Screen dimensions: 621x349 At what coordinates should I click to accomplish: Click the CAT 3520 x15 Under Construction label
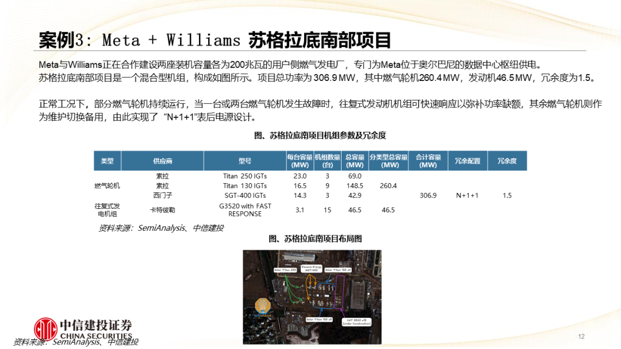(x=356, y=321)
